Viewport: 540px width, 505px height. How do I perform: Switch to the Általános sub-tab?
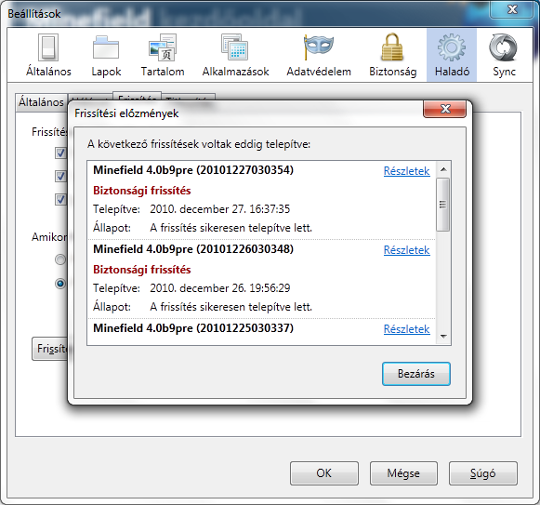coord(41,102)
